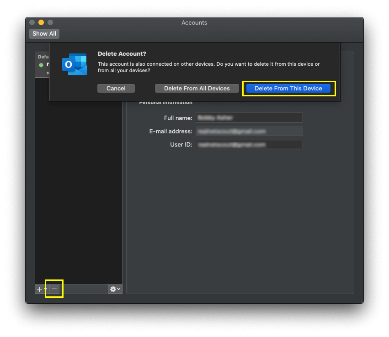Click the Show All button

pyautogui.click(x=44, y=34)
